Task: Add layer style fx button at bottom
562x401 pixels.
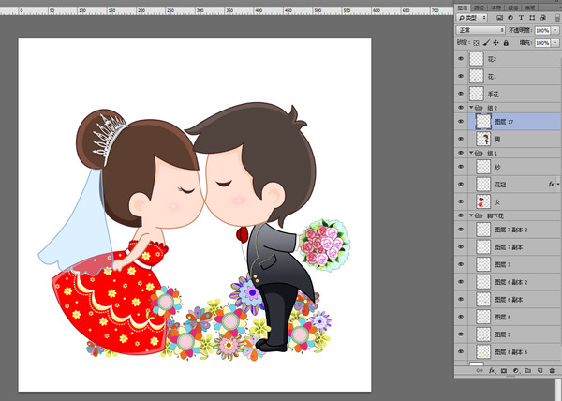Action: point(492,371)
